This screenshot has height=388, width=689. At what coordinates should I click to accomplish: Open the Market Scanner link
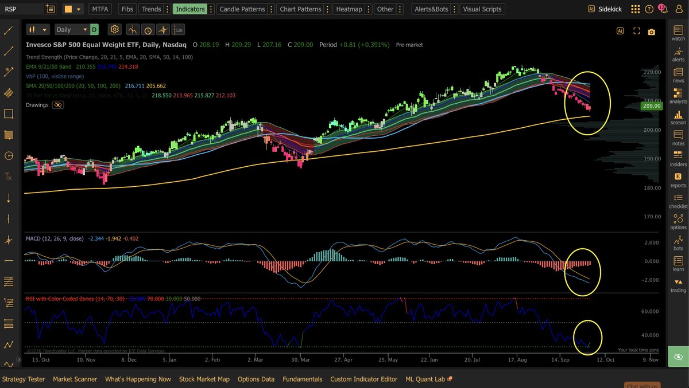[75, 379]
